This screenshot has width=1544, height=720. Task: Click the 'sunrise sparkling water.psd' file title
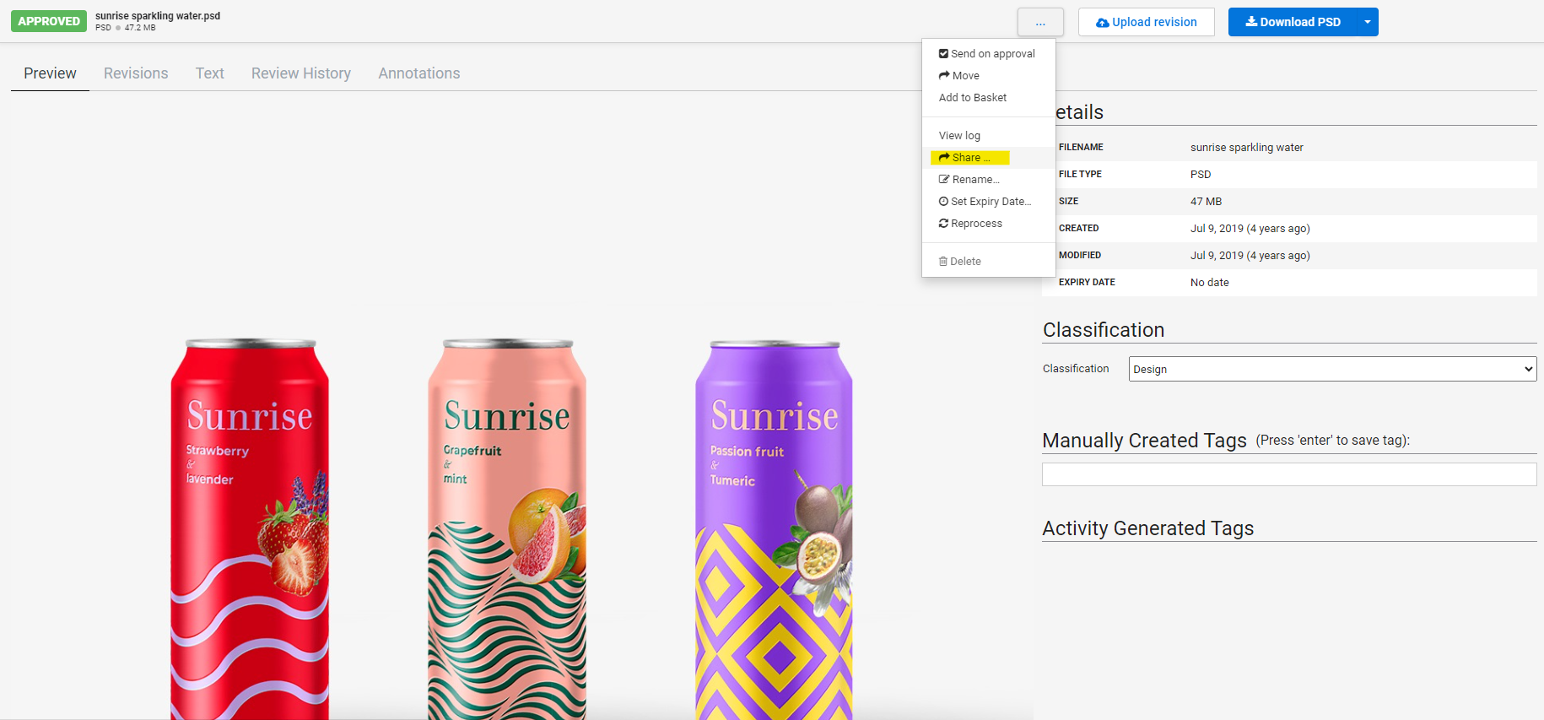158,16
